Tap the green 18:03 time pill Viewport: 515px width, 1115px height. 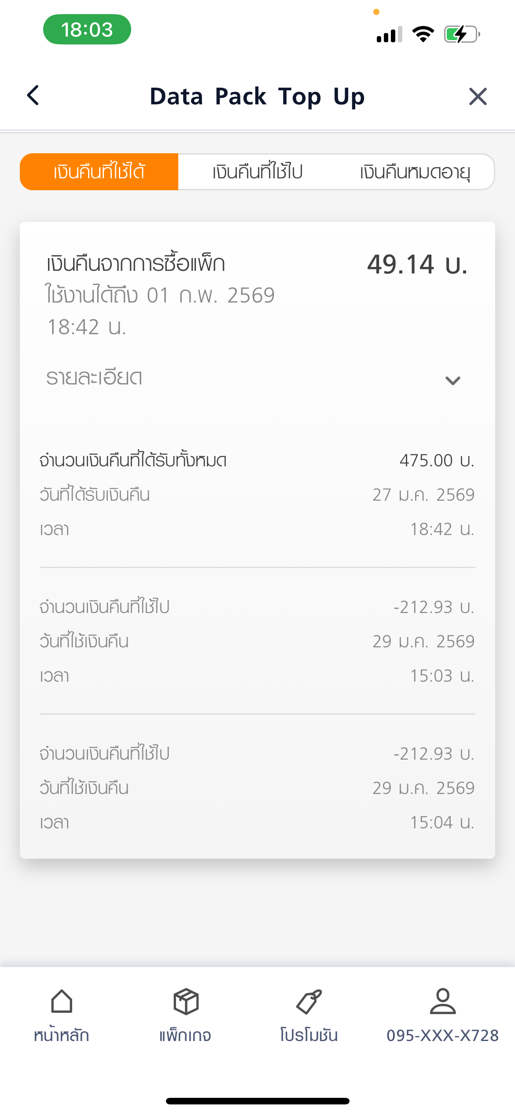click(87, 30)
